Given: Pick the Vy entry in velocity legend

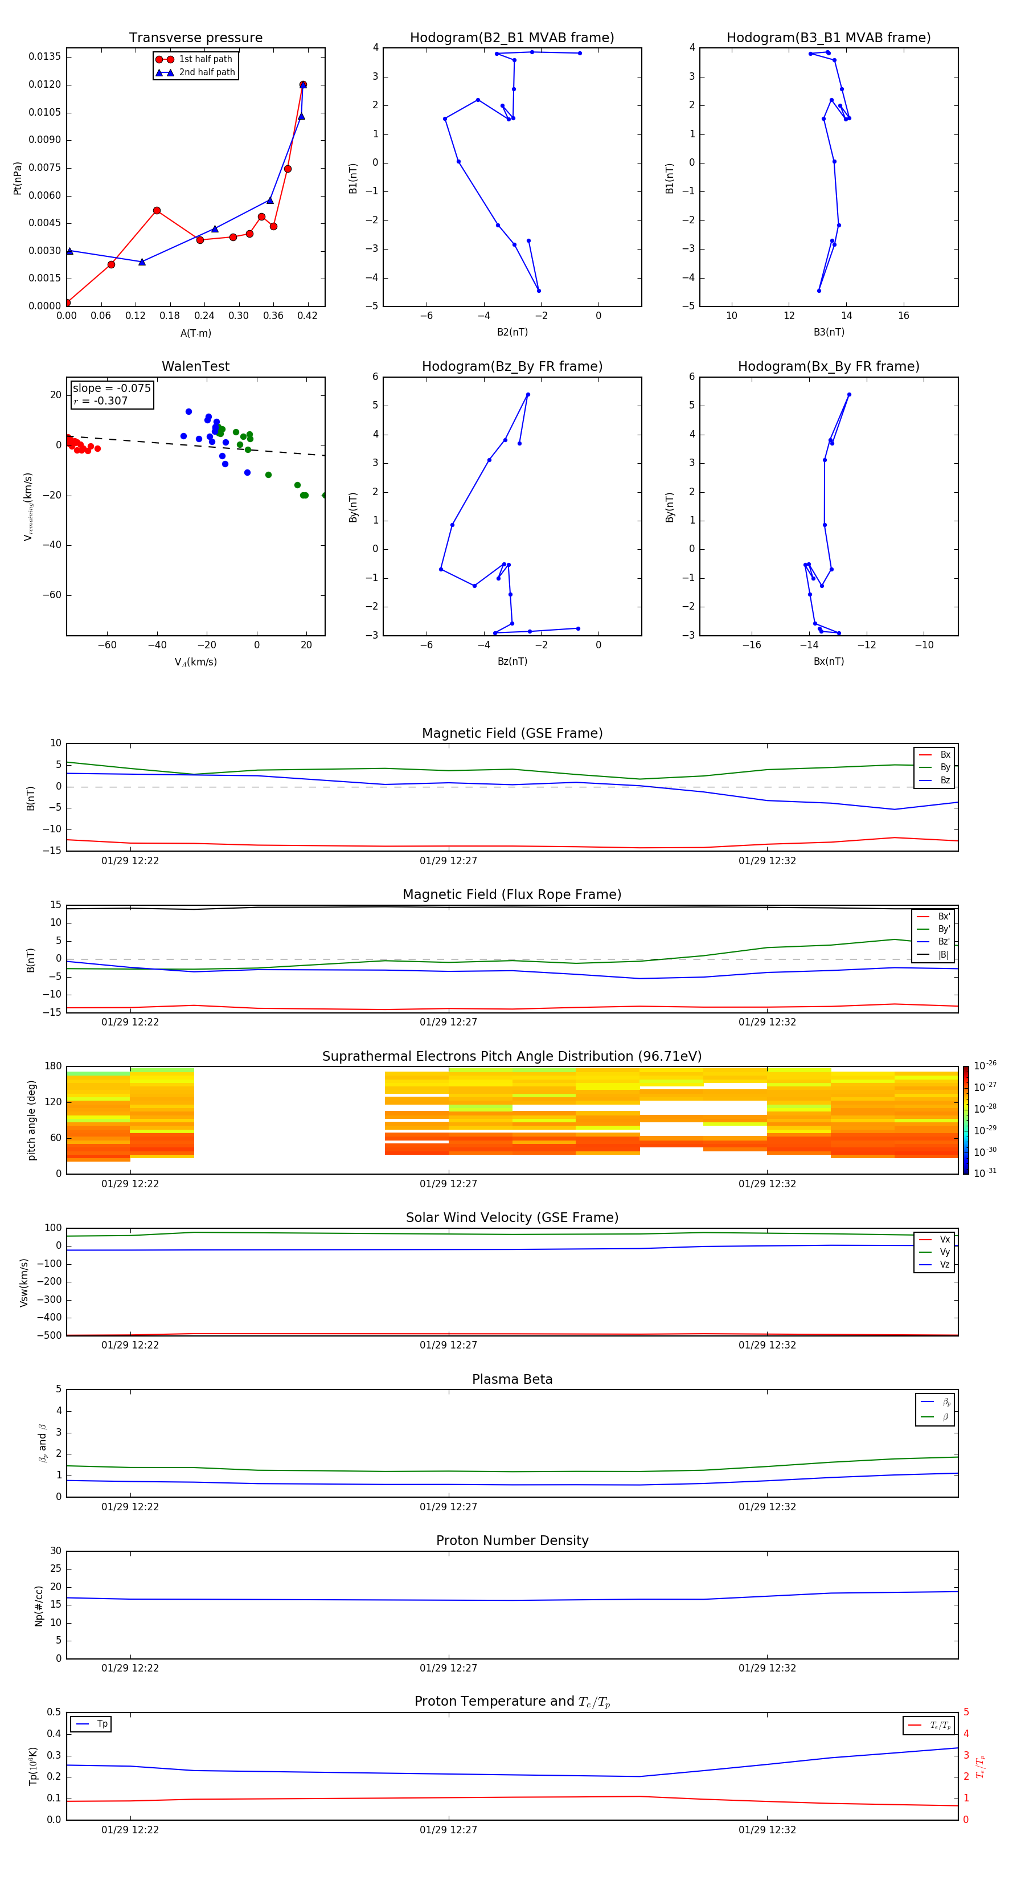Looking at the screenshot, I should coord(934,1252).
